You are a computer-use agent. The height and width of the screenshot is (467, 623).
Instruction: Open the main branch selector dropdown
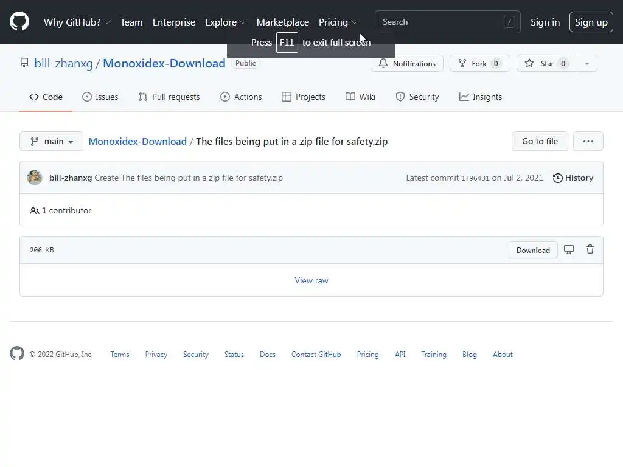pyautogui.click(x=51, y=141)
